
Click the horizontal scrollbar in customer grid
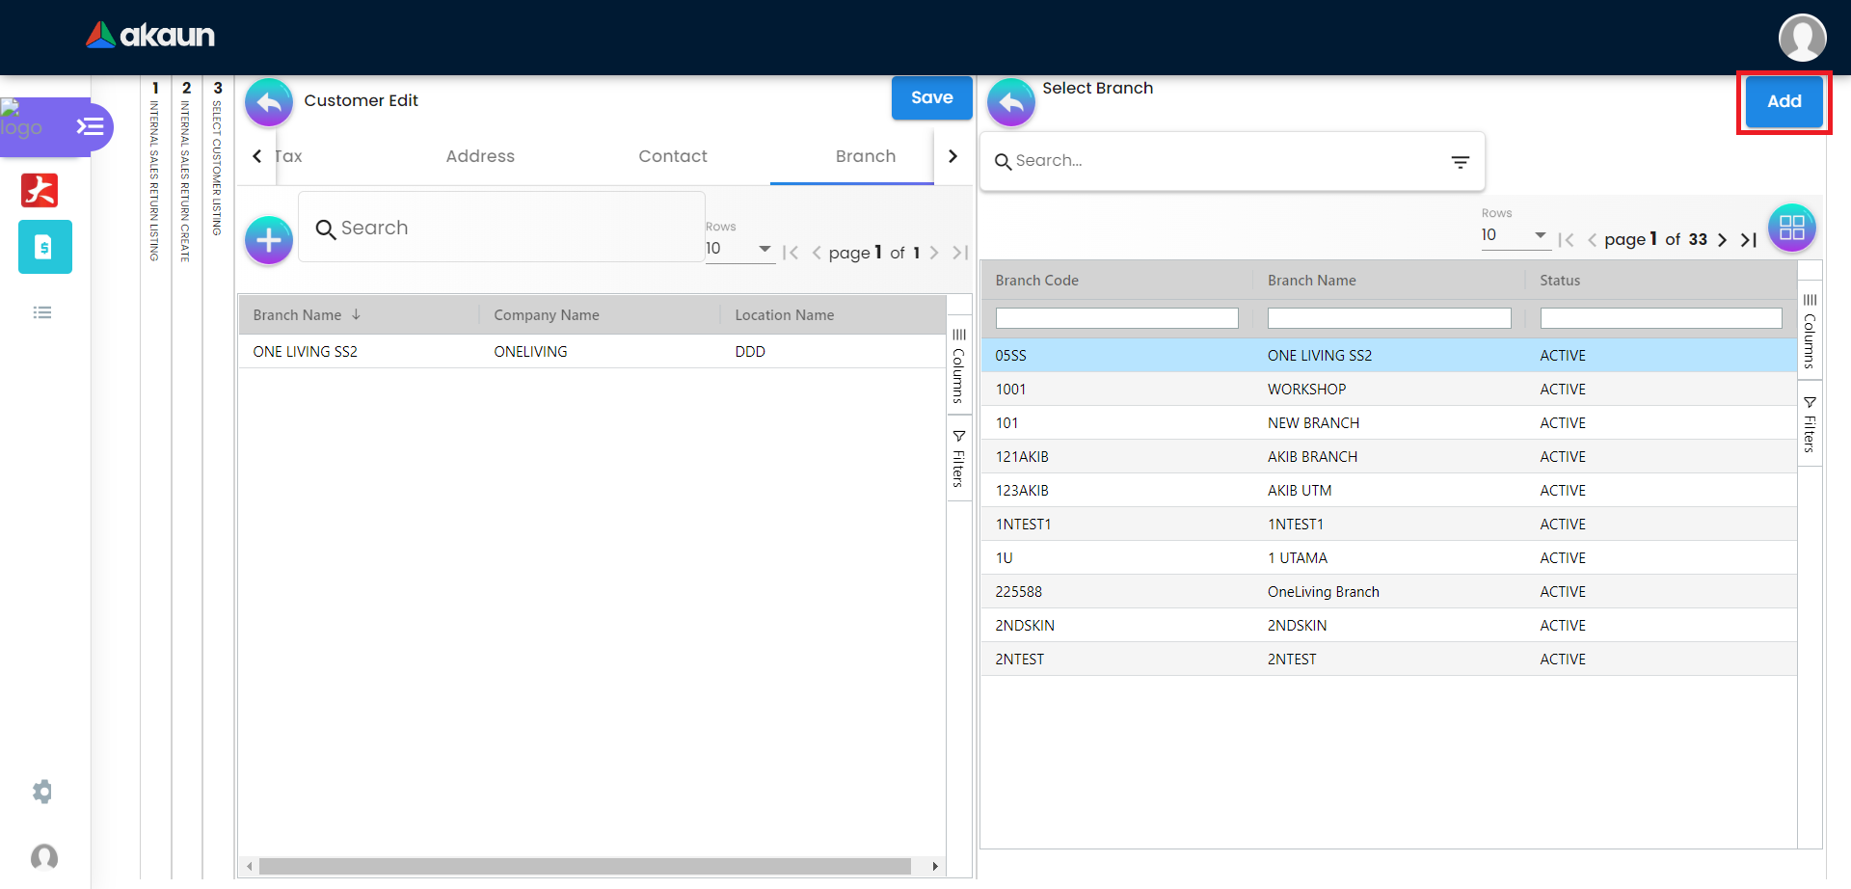584,866
